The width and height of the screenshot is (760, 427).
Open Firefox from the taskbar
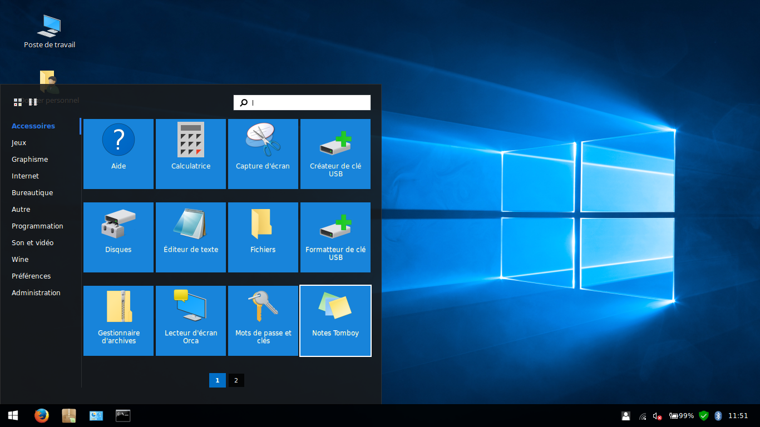pos(42,415)
